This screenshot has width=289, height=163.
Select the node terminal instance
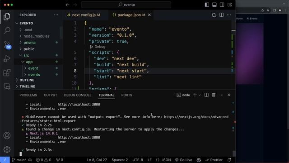[x=183, y=95]
